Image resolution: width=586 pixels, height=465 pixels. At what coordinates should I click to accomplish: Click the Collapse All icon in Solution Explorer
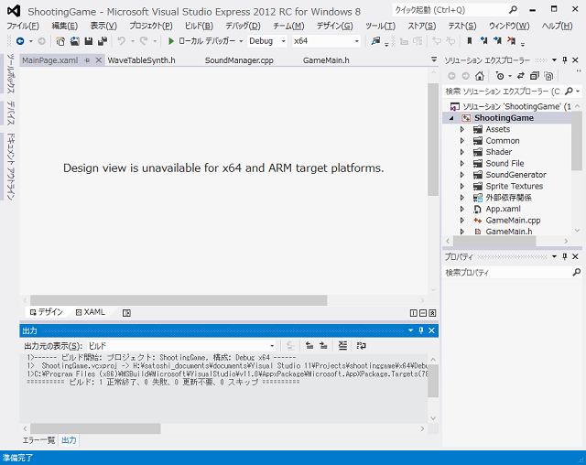(534, 76)
